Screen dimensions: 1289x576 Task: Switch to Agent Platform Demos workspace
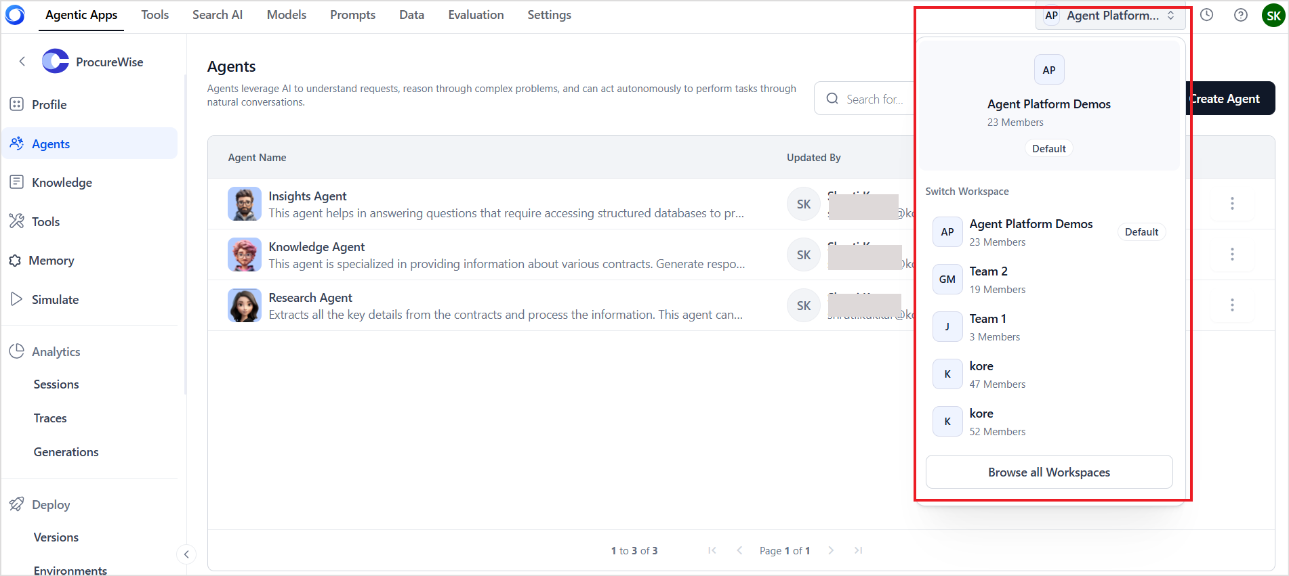tap(1049, 231)
